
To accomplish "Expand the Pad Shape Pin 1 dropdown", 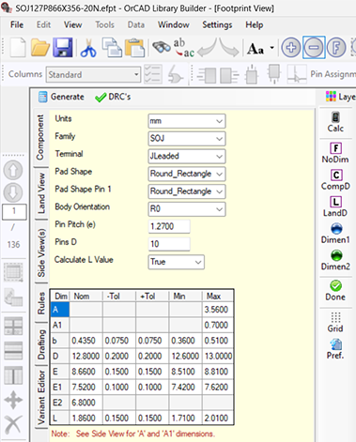I will tap(187, 191).
